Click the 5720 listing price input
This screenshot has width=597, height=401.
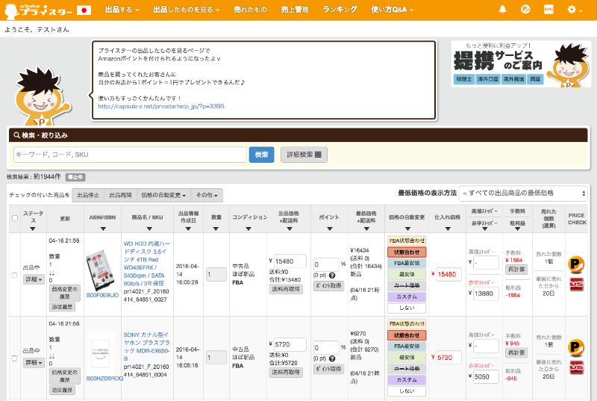(x=290, y=345)
